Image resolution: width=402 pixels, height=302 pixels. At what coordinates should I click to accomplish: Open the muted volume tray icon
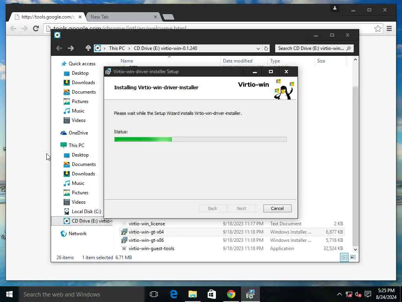coord(358,294)
